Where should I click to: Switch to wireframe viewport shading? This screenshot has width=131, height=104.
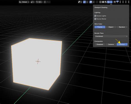[x=100, y=2]
